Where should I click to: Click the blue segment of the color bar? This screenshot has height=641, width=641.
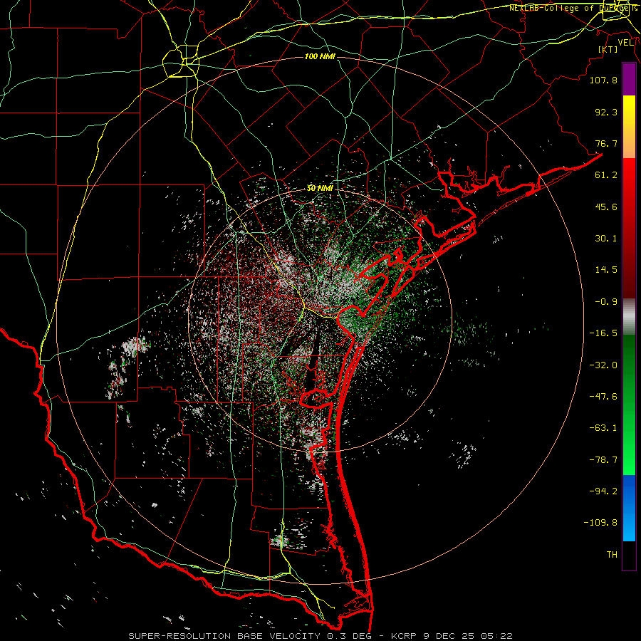[x=629, y=508]
